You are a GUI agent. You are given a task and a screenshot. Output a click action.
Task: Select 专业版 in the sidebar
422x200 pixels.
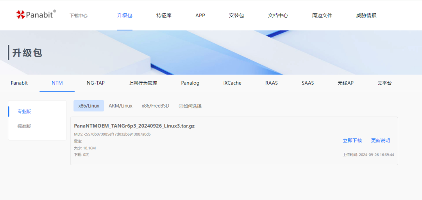[24, 112]
